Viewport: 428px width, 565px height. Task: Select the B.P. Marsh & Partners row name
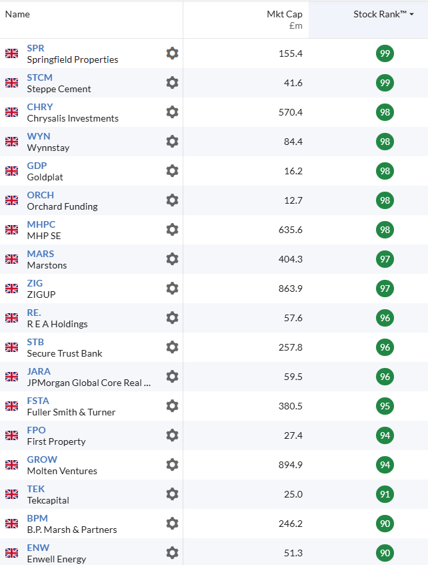(72, 530)
